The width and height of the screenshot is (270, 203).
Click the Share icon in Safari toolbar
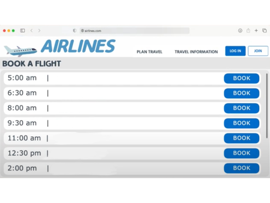click(x=248, y=31)
